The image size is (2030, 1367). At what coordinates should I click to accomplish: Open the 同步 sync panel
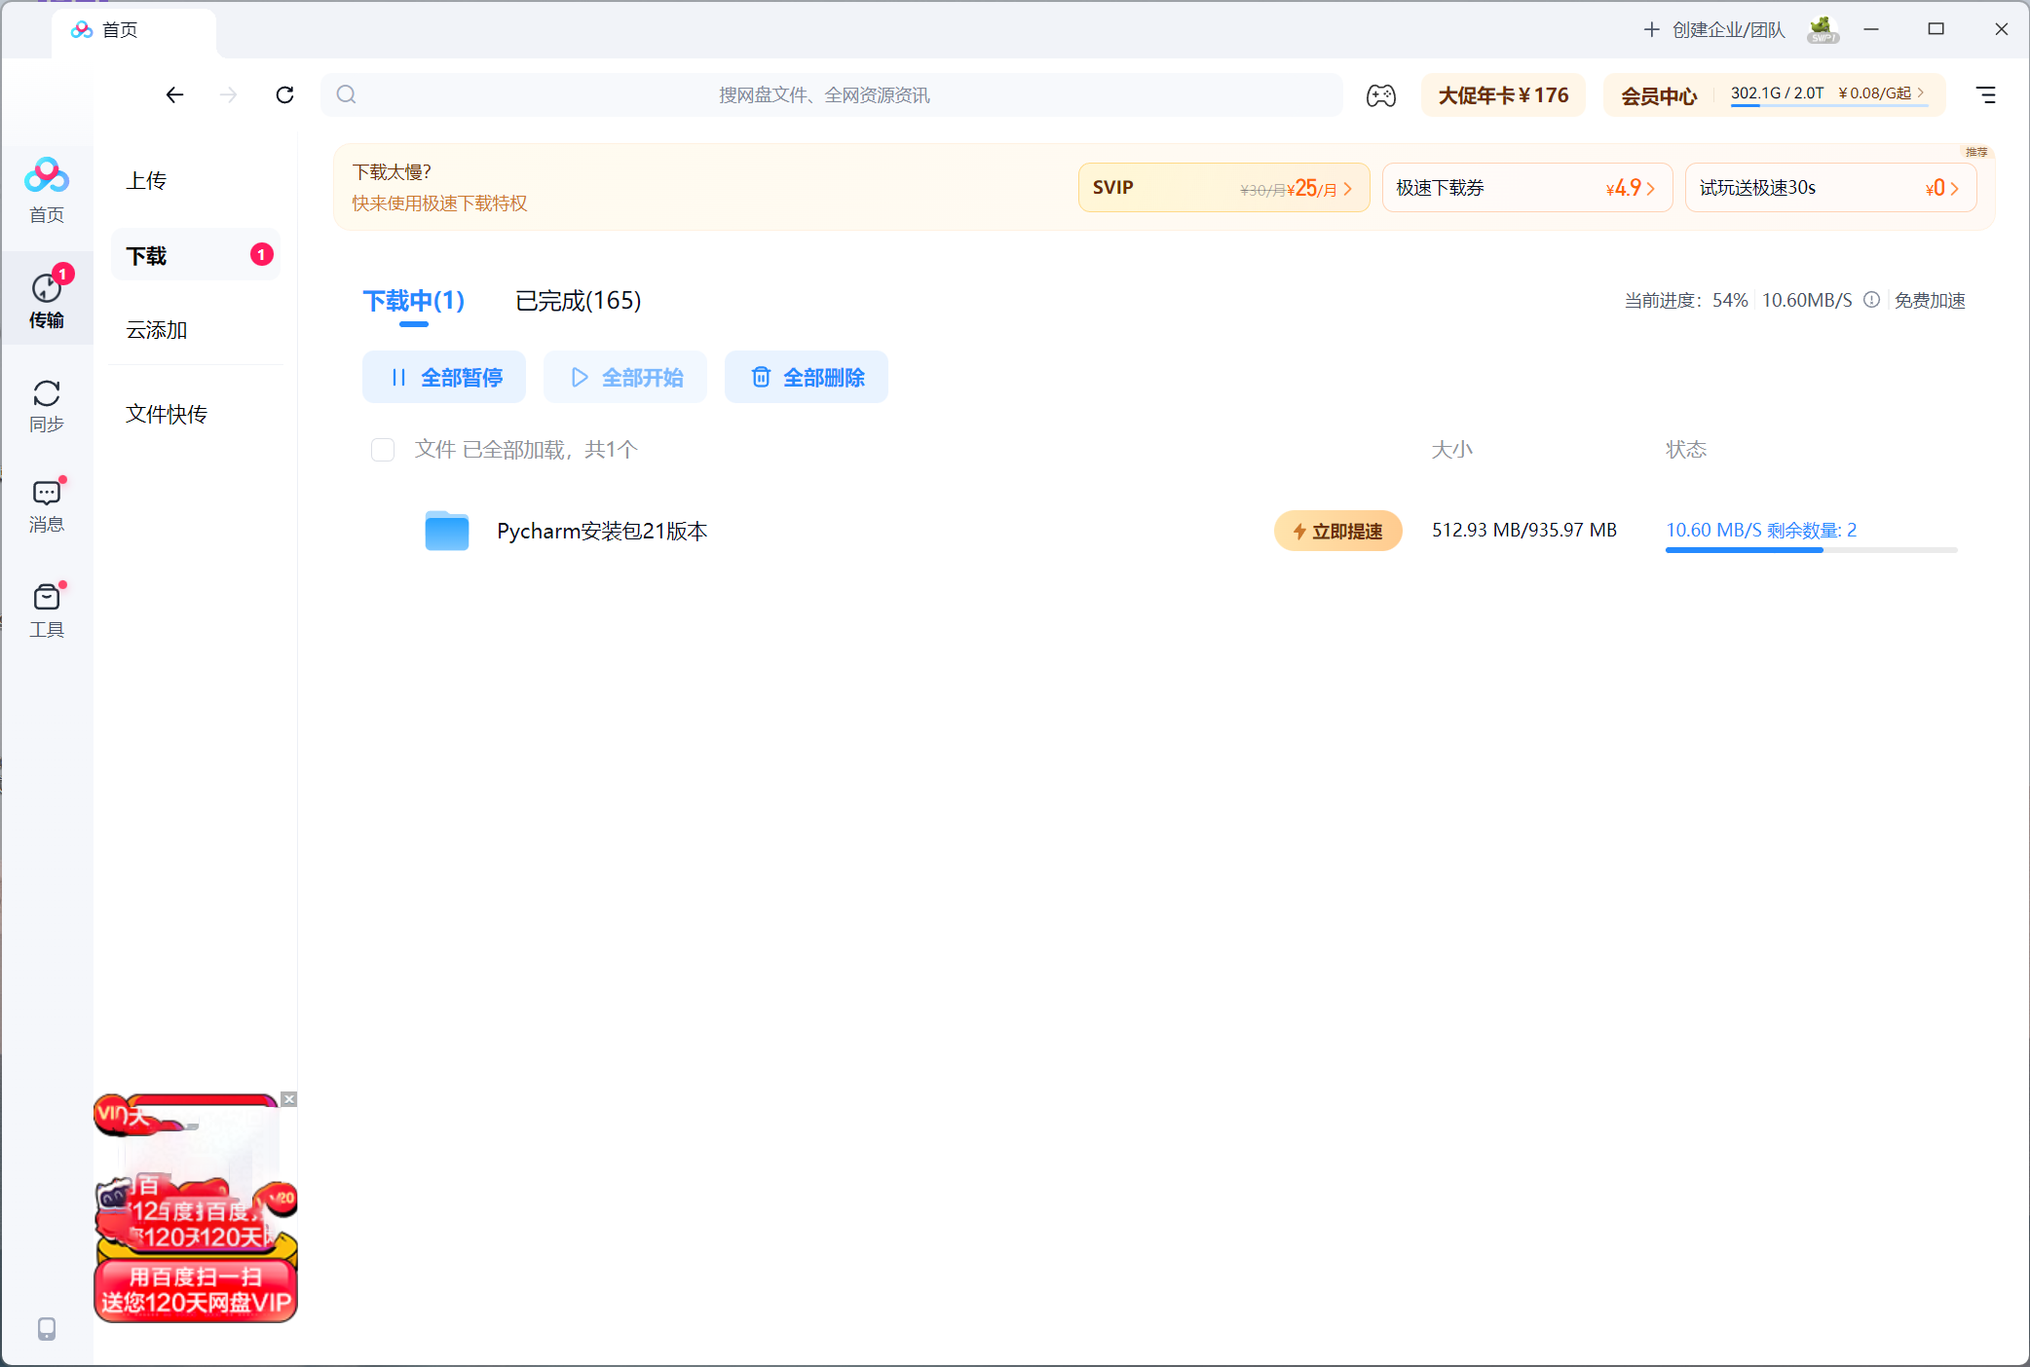(46, 405)
